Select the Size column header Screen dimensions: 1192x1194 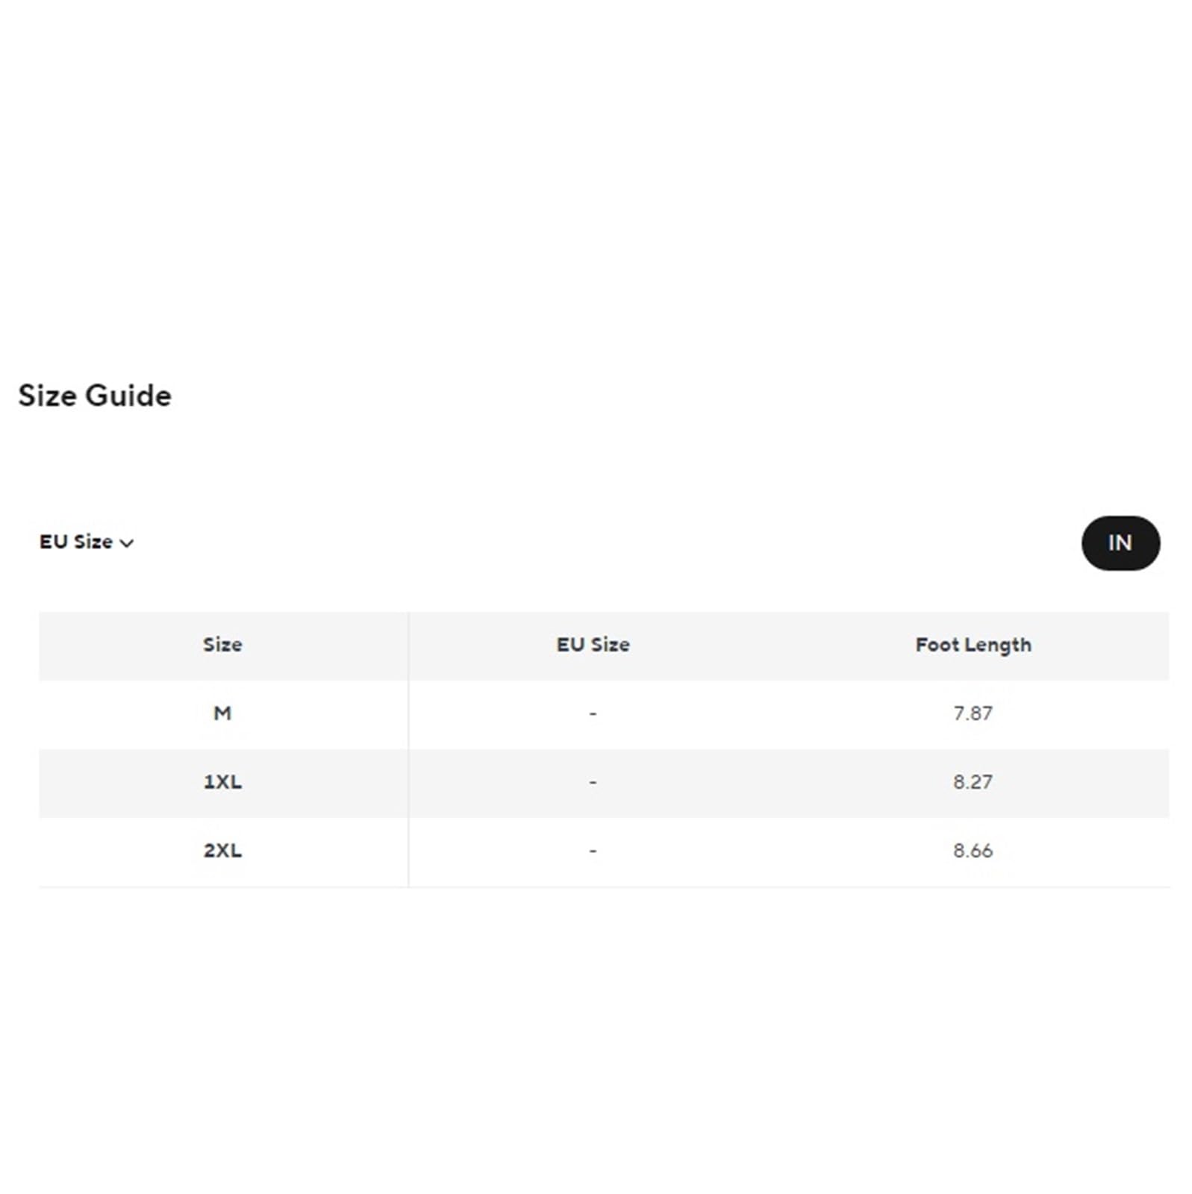click(222, 645)
